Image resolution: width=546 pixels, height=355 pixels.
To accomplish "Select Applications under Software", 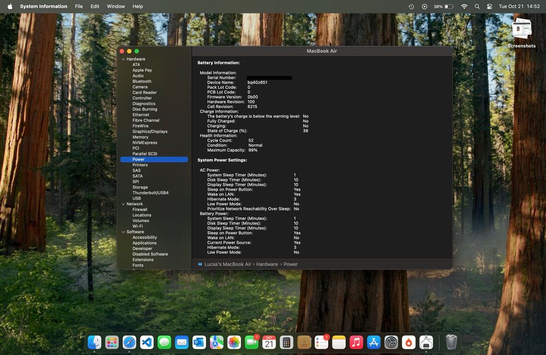I will pos(145,243).
